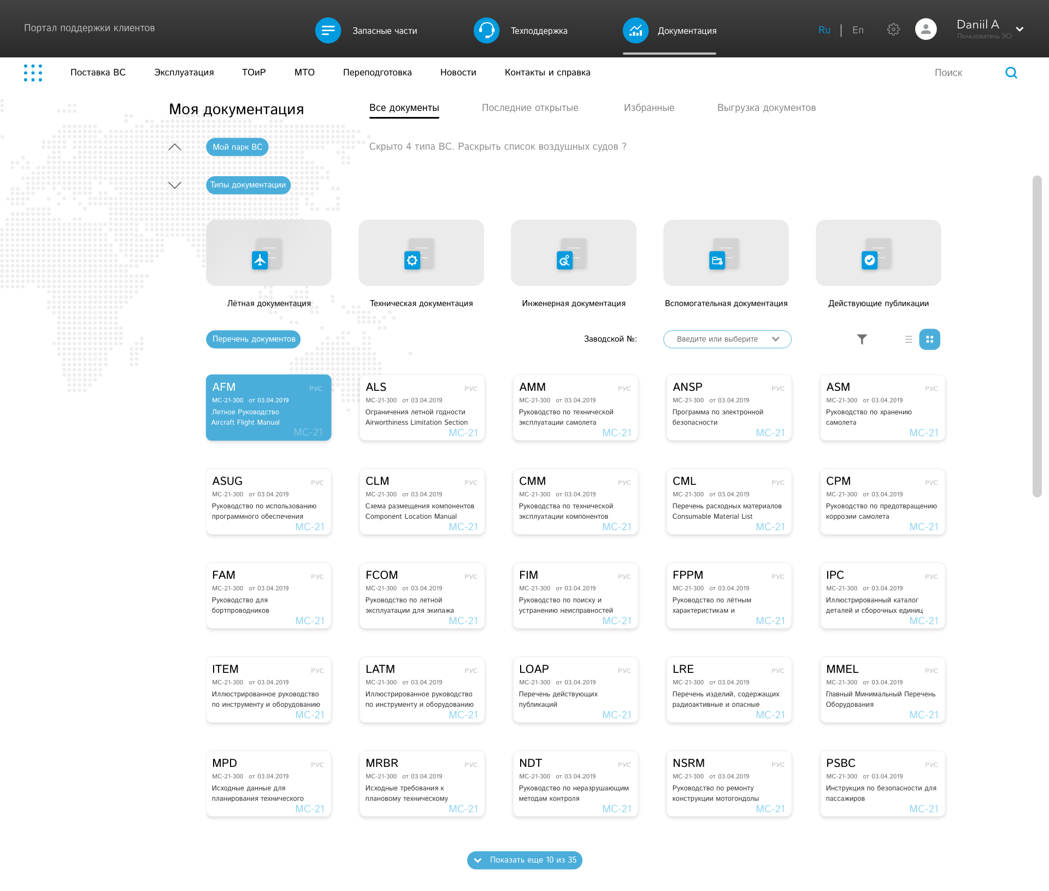Click Показать еще 10 из 35
Image resolution: width=1049 pixels, height=891 pixels.
[x=524, y=860]
